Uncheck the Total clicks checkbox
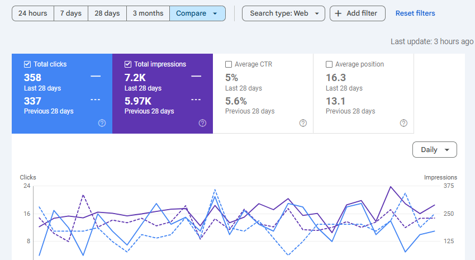 [27, 64]
